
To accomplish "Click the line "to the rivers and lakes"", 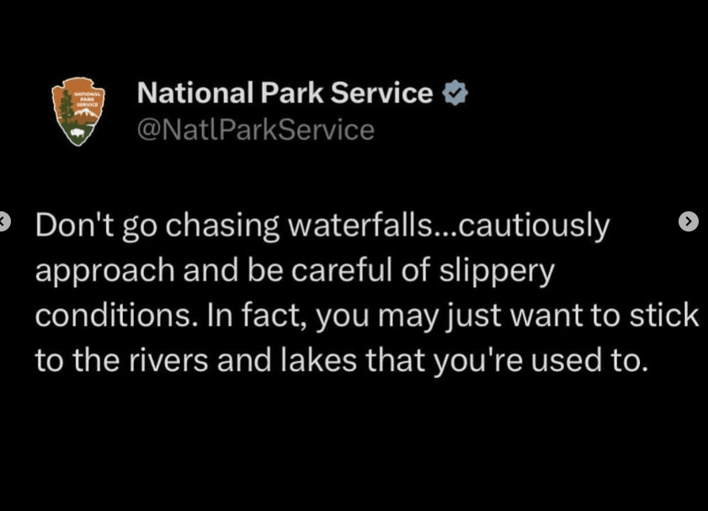I will pyautogui.click(x=196, y=360).
